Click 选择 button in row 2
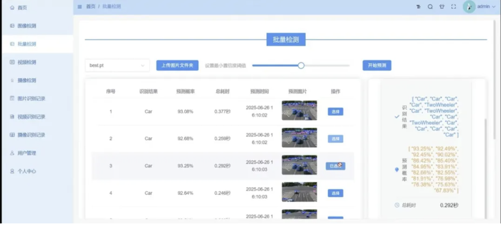 [335, 139]
